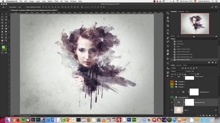The height and width of the screenshot is (123, 220).
Task: Show the Template 3 group
Action: point(172,82)
